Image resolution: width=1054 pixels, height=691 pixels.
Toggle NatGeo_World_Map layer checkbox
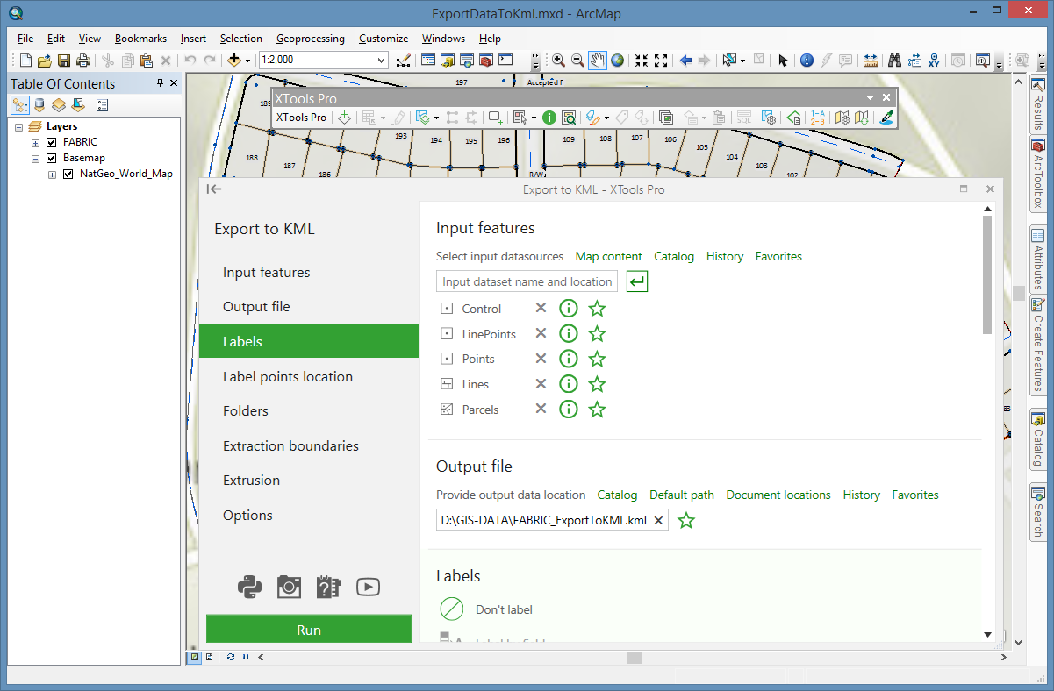(x=68, y=174)
